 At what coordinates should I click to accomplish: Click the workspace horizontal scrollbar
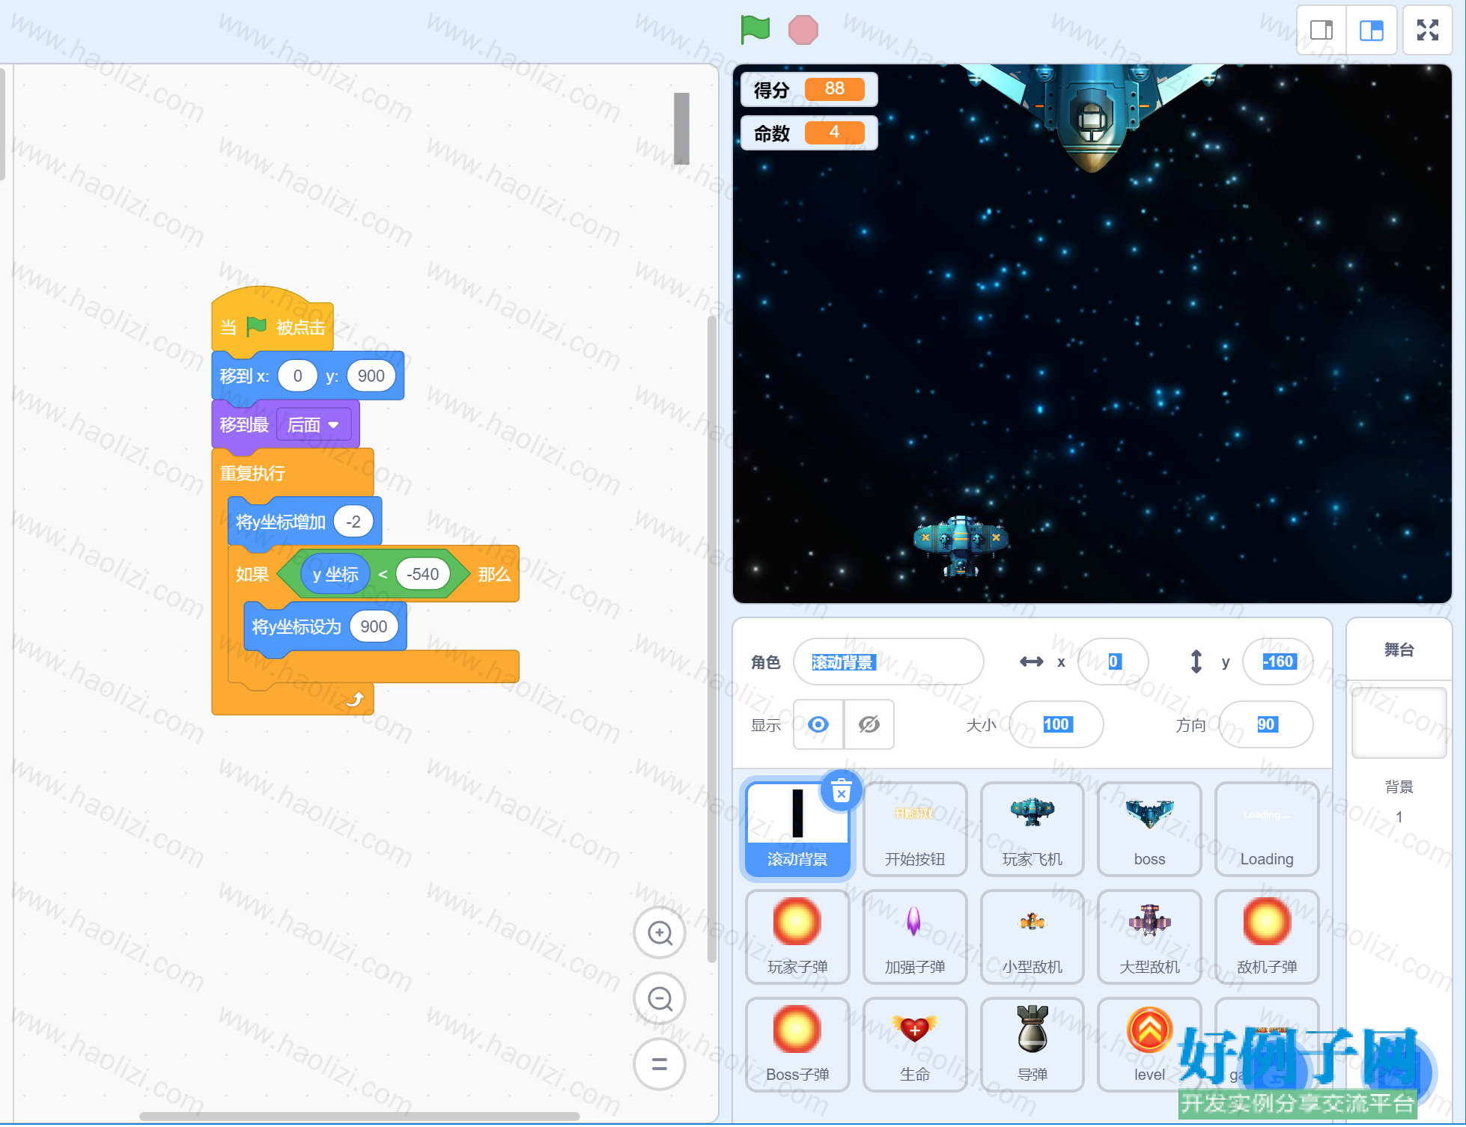359,1117
